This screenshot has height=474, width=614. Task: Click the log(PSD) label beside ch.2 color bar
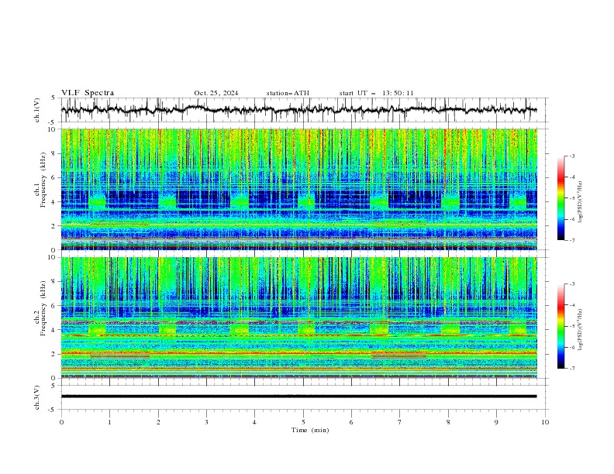pos(581,329)
